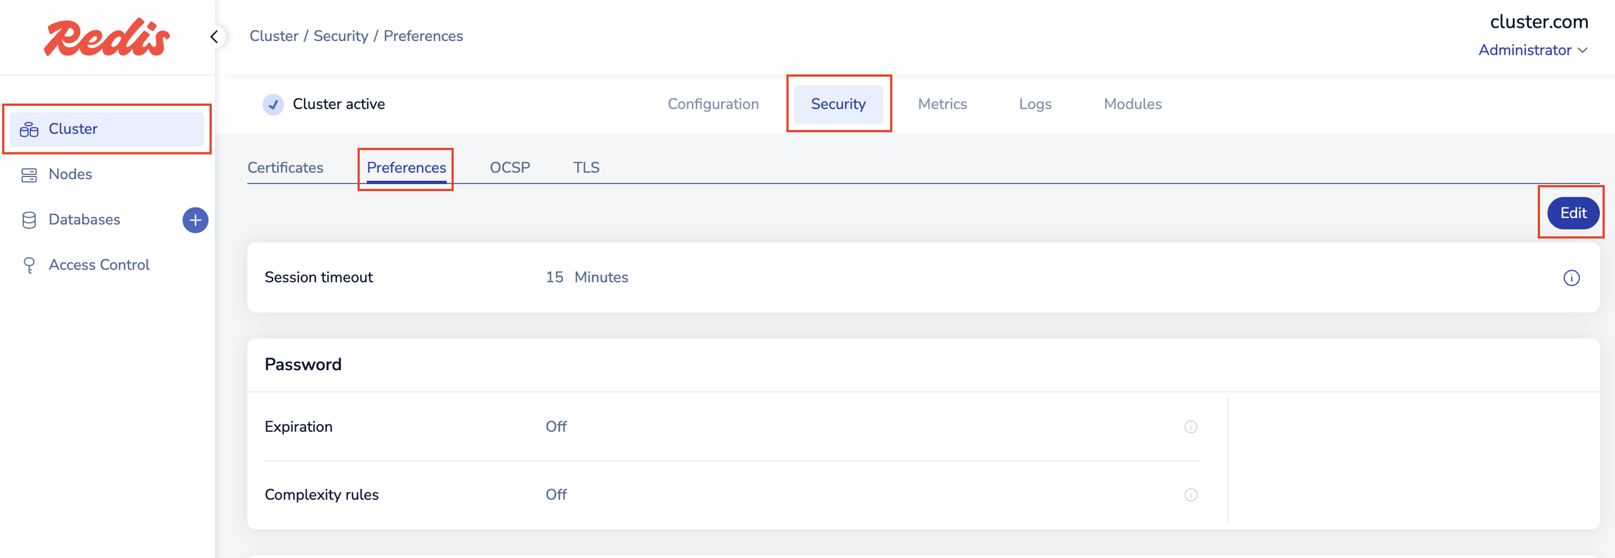
Task: Click the Cluster sidebar icon
Action: pos(29,129)
